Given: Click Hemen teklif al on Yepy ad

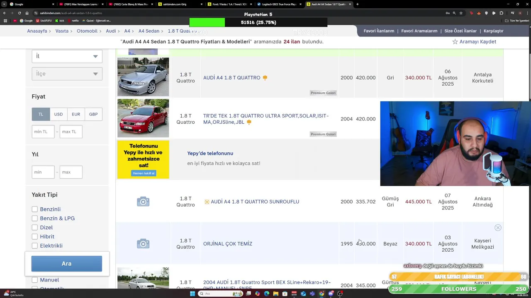Looking at the screenshot, I should tap(143, 173).
